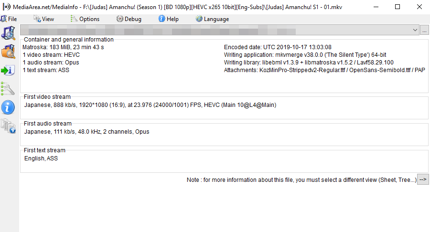Open the Help menu
Image resolution: width=430 pixels, height=232 pixels.
click(169, 19)
